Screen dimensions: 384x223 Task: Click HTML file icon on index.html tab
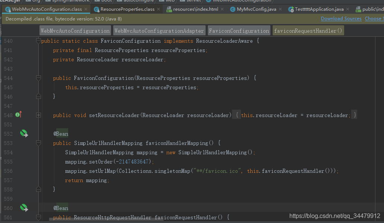(169, 10)
